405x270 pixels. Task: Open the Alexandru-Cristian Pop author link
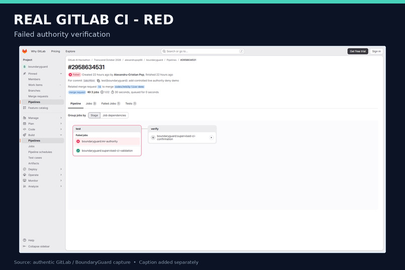tap(129, 75)
